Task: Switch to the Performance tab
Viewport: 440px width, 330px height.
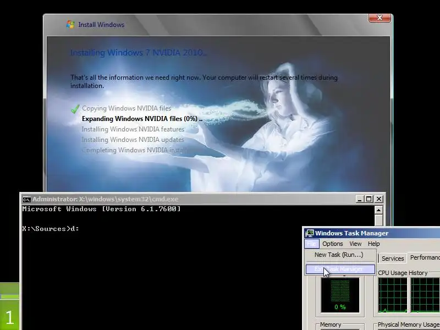Action: [424, 257]
